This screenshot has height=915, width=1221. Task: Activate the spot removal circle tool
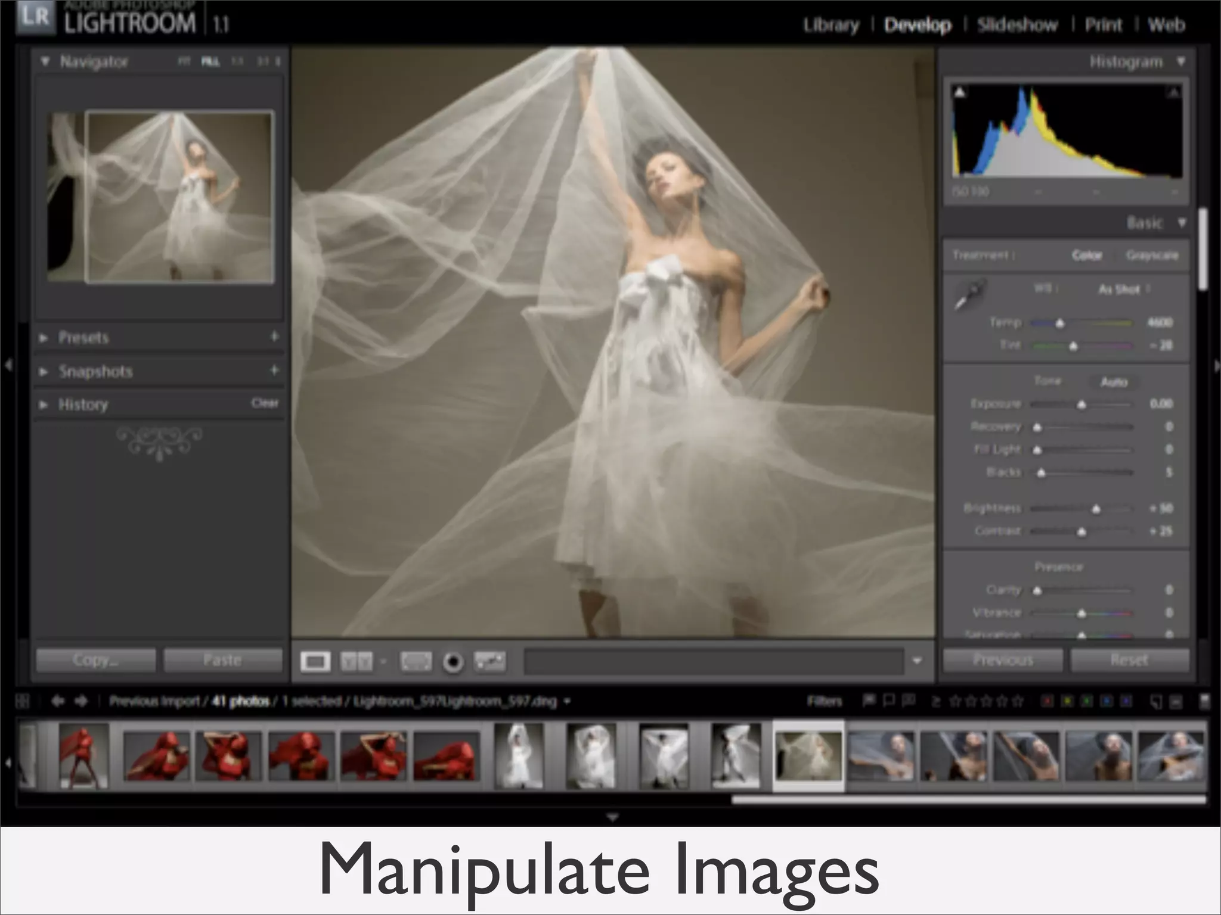453,662
